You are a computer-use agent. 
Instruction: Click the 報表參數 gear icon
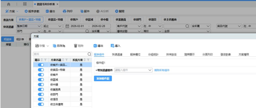(x=26, y=11)
